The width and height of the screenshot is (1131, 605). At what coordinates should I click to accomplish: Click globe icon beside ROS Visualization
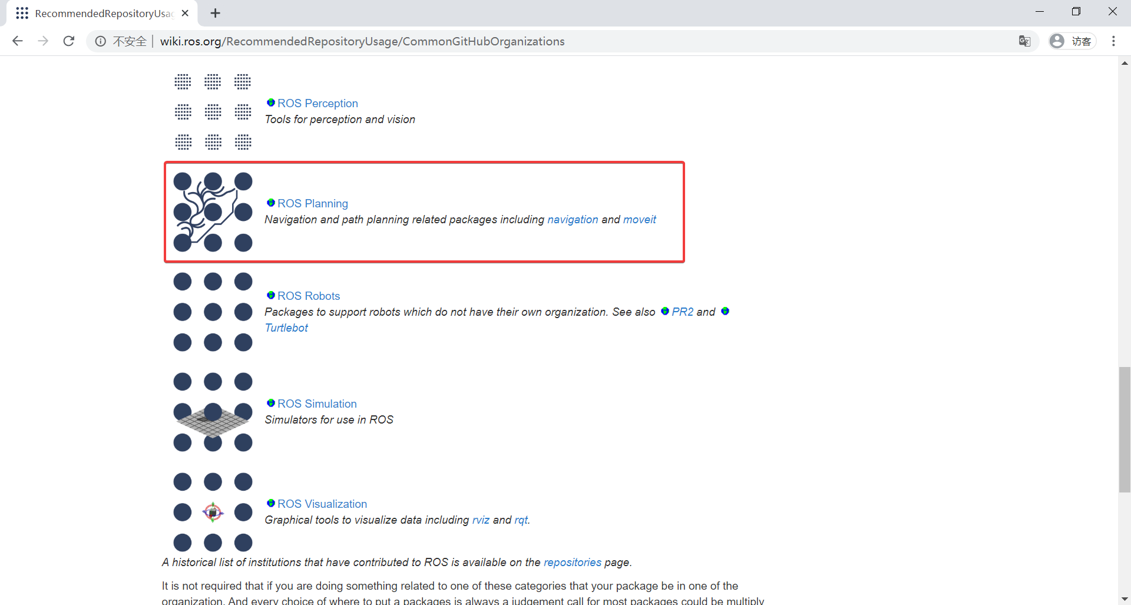[x=271, y=503]
